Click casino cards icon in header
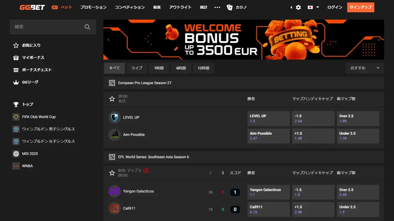Screen dimensions: 394x221 [230, 7]
